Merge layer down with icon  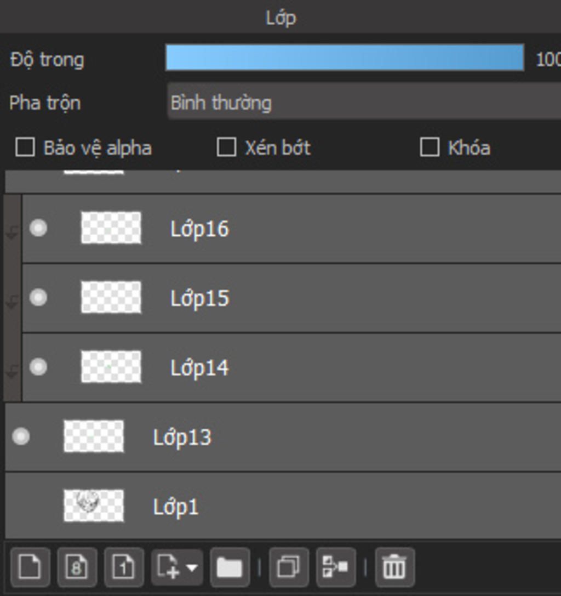click(336, 567)
